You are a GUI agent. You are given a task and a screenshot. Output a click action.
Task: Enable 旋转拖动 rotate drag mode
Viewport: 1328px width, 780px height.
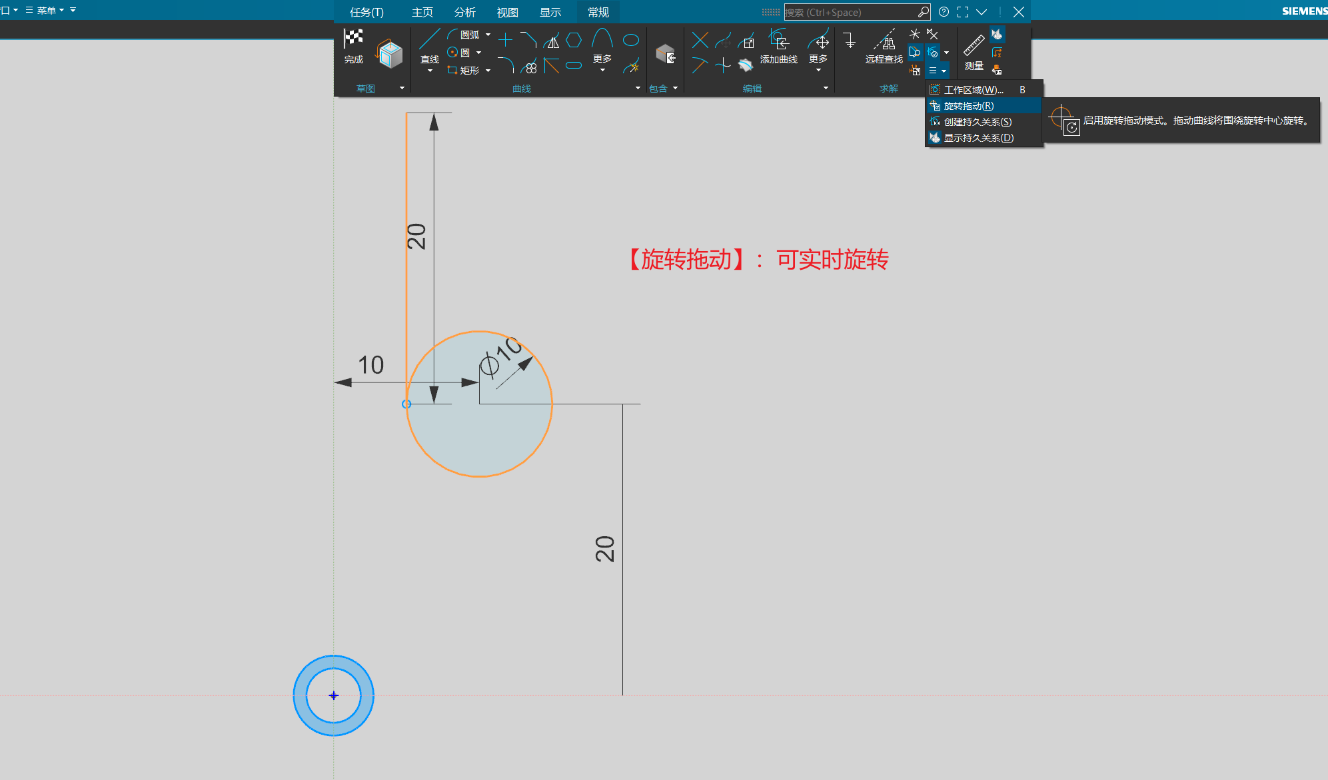click(969, 106)
